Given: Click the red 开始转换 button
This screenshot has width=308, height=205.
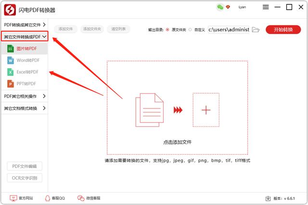Looking at the screenshot, I should pos(283,30).
